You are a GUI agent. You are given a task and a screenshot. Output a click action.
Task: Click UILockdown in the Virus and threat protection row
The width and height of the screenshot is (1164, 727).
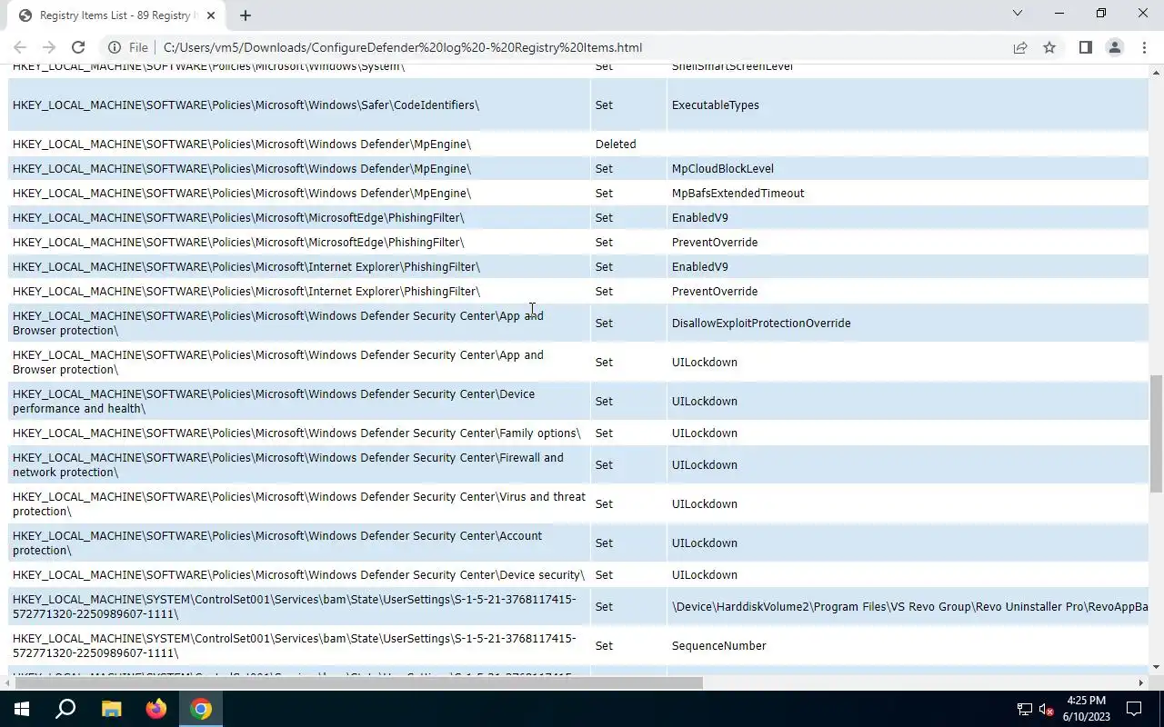point(705,503)
